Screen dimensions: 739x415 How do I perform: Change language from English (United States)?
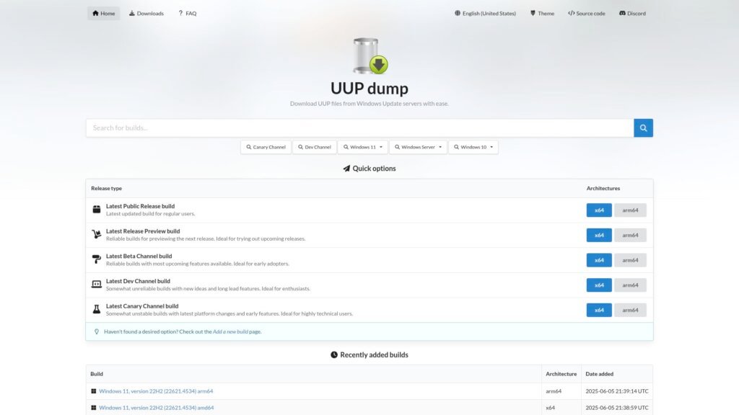pyautogui.click(x=486, y=13)
